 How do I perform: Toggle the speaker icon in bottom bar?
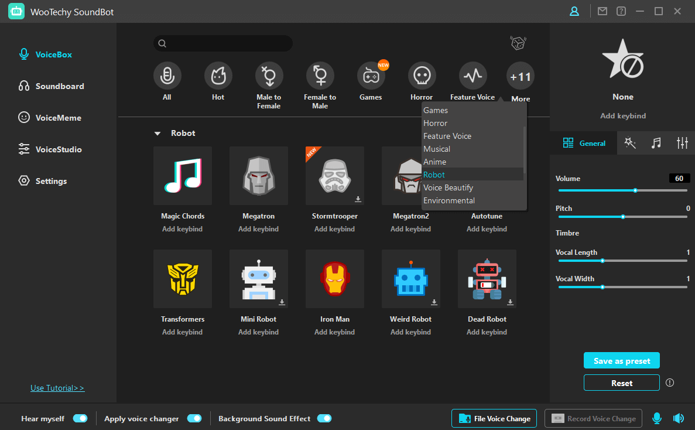point(679,418)
